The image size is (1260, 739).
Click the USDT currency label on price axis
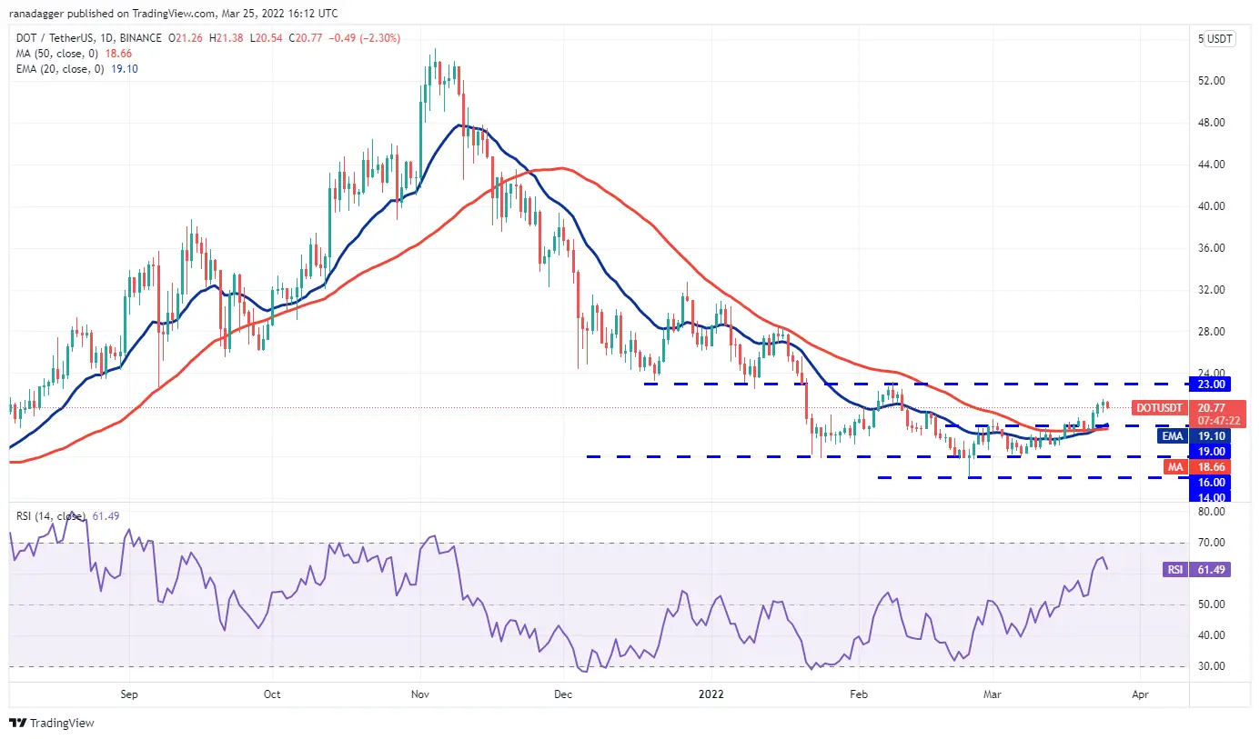click(1219, 39)
